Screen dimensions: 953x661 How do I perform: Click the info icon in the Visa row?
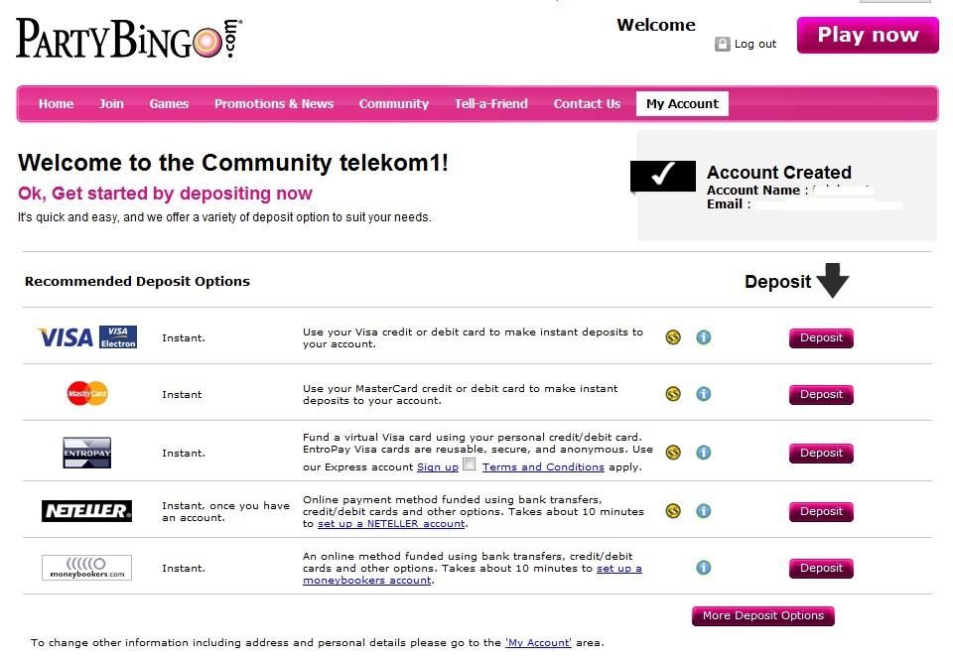pyautogui.click(x=704, y=337)
